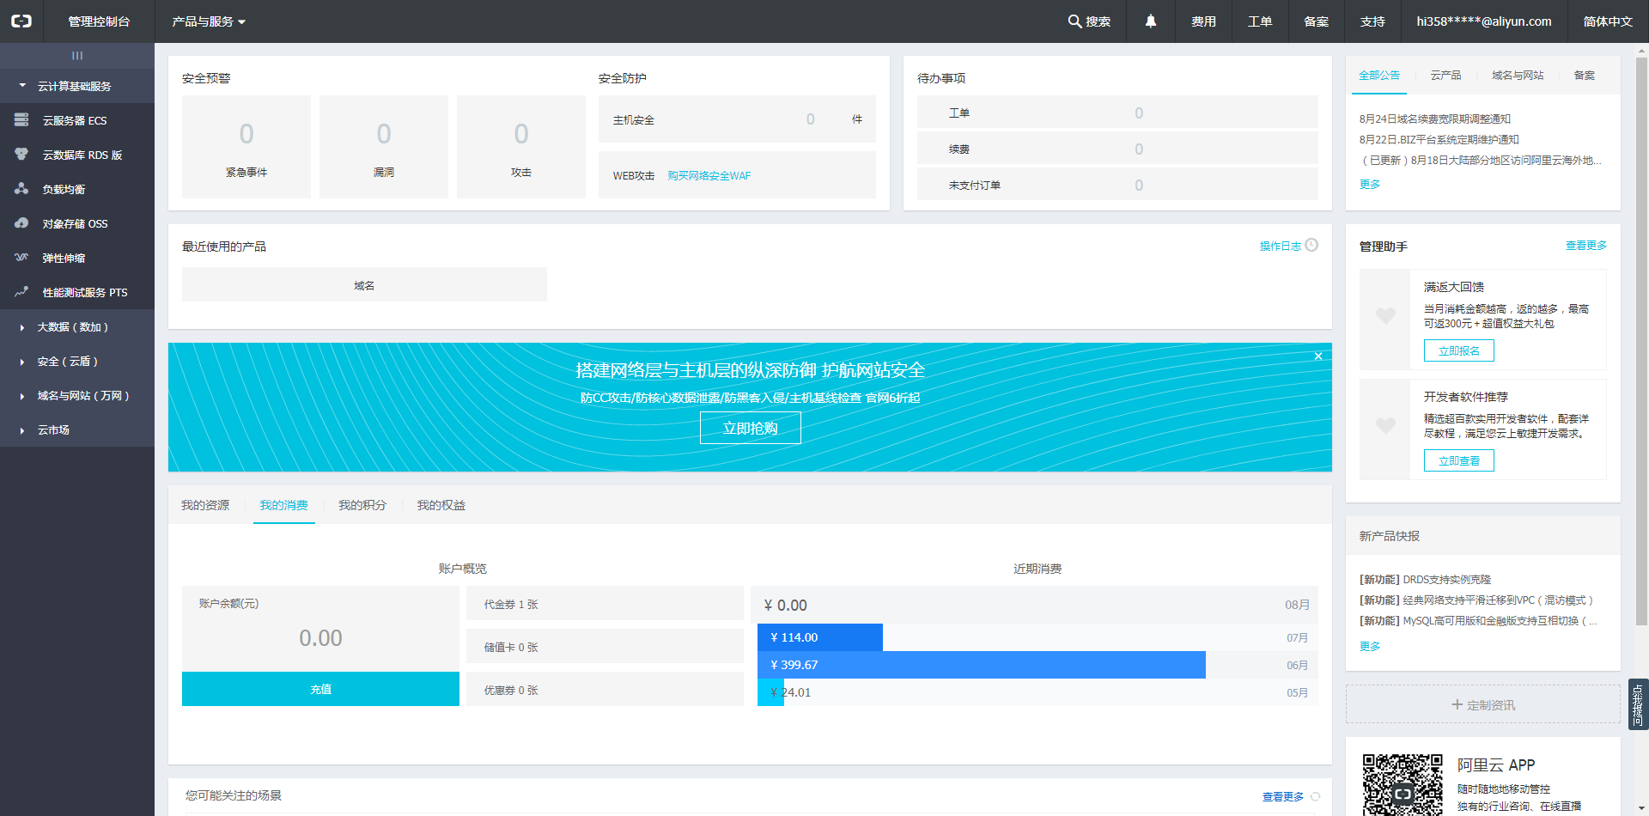Click the heart icon beside 满返大回馈
The width and height of the screenshot is (1649, 816).
[1385, 315]
